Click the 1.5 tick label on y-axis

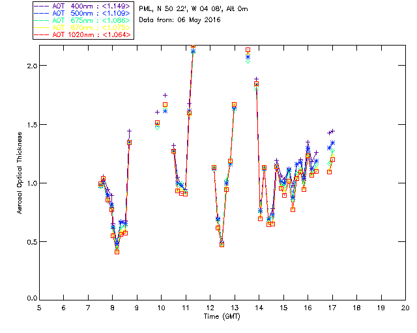tap(30, 125)
